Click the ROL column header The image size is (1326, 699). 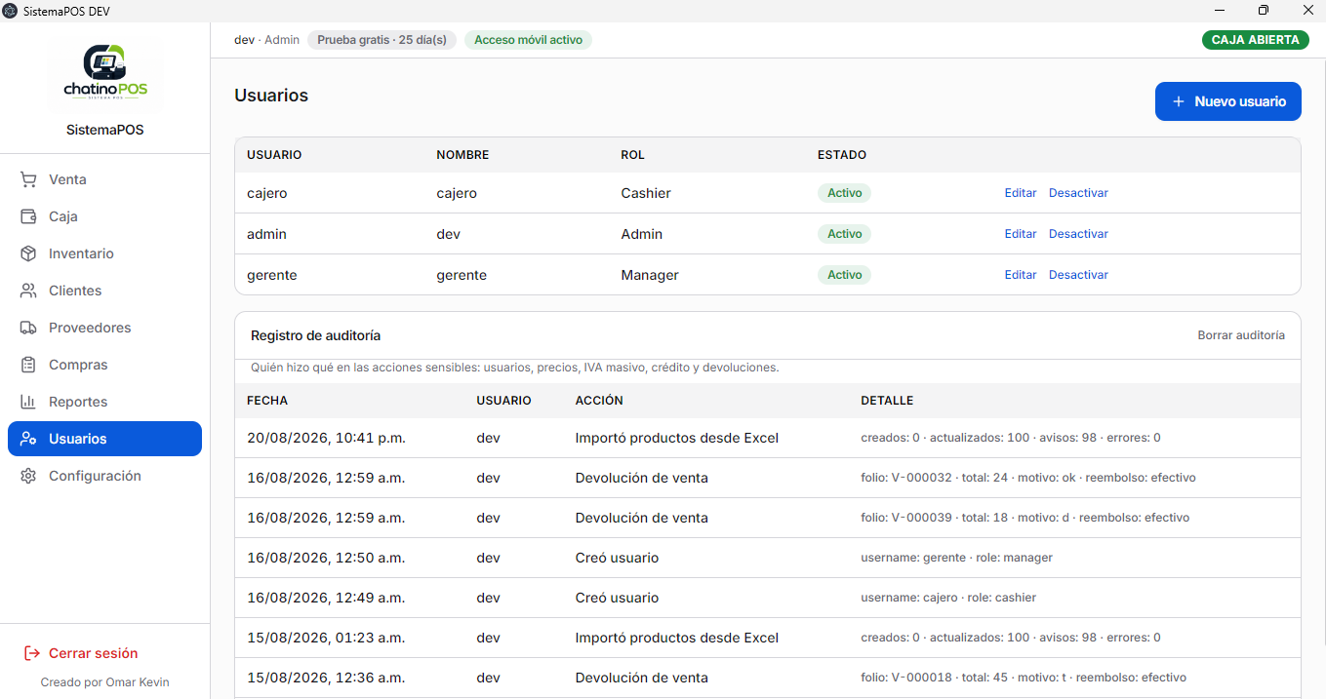pos(632,155)
